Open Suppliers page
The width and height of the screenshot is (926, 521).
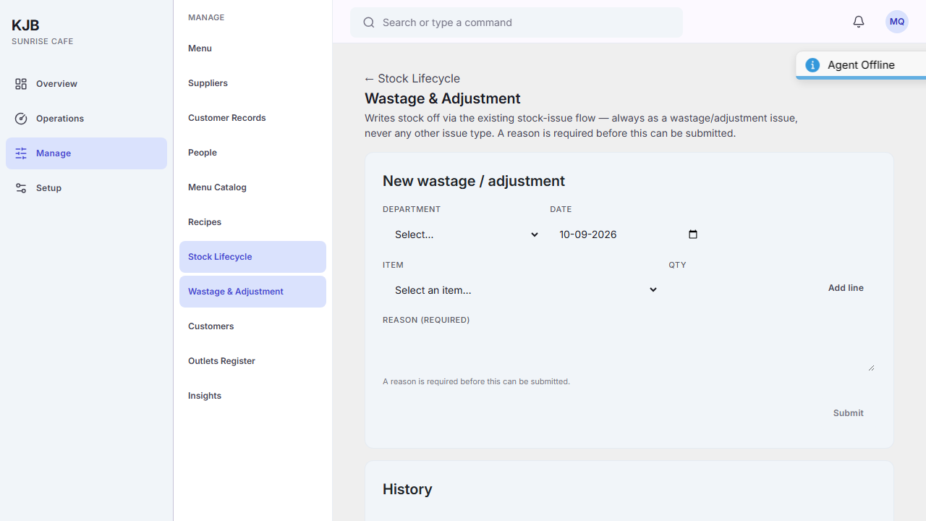[x=252, y=83]
